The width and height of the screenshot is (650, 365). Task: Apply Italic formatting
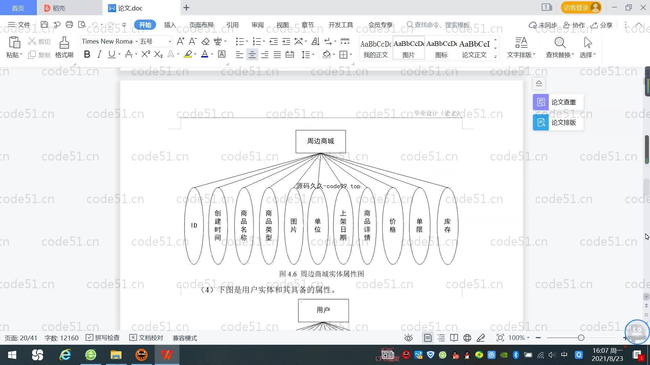99,54
